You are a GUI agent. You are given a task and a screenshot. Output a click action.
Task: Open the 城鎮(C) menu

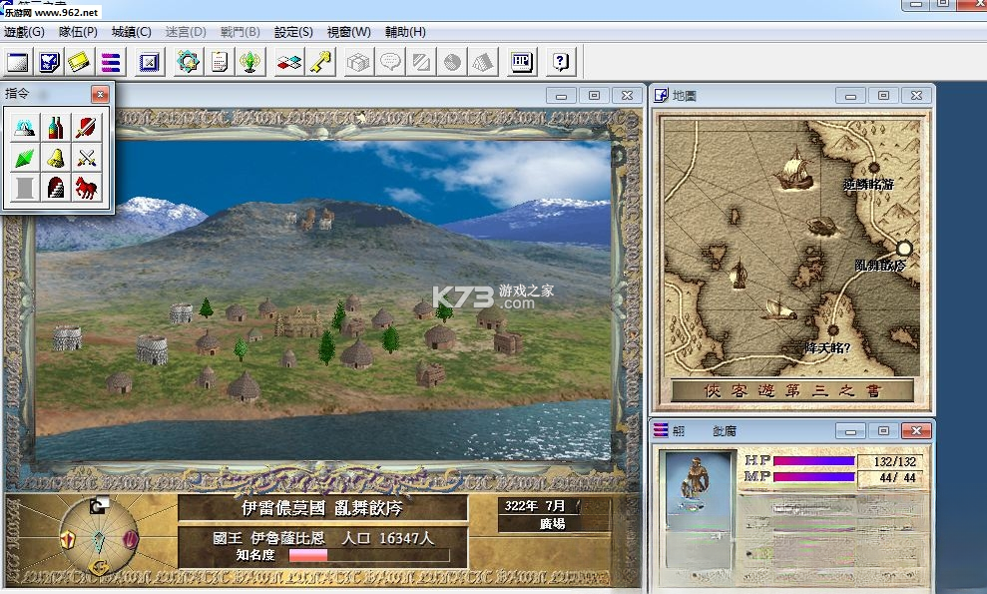point(132,32)
